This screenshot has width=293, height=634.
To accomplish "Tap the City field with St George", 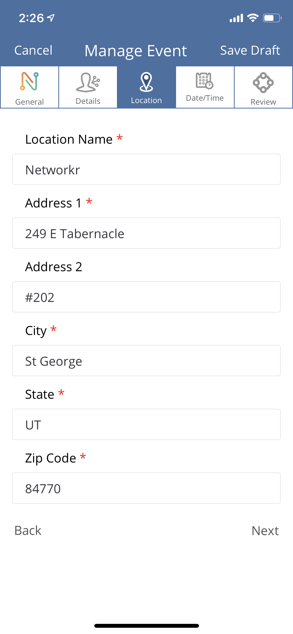I will pos(146,361).
